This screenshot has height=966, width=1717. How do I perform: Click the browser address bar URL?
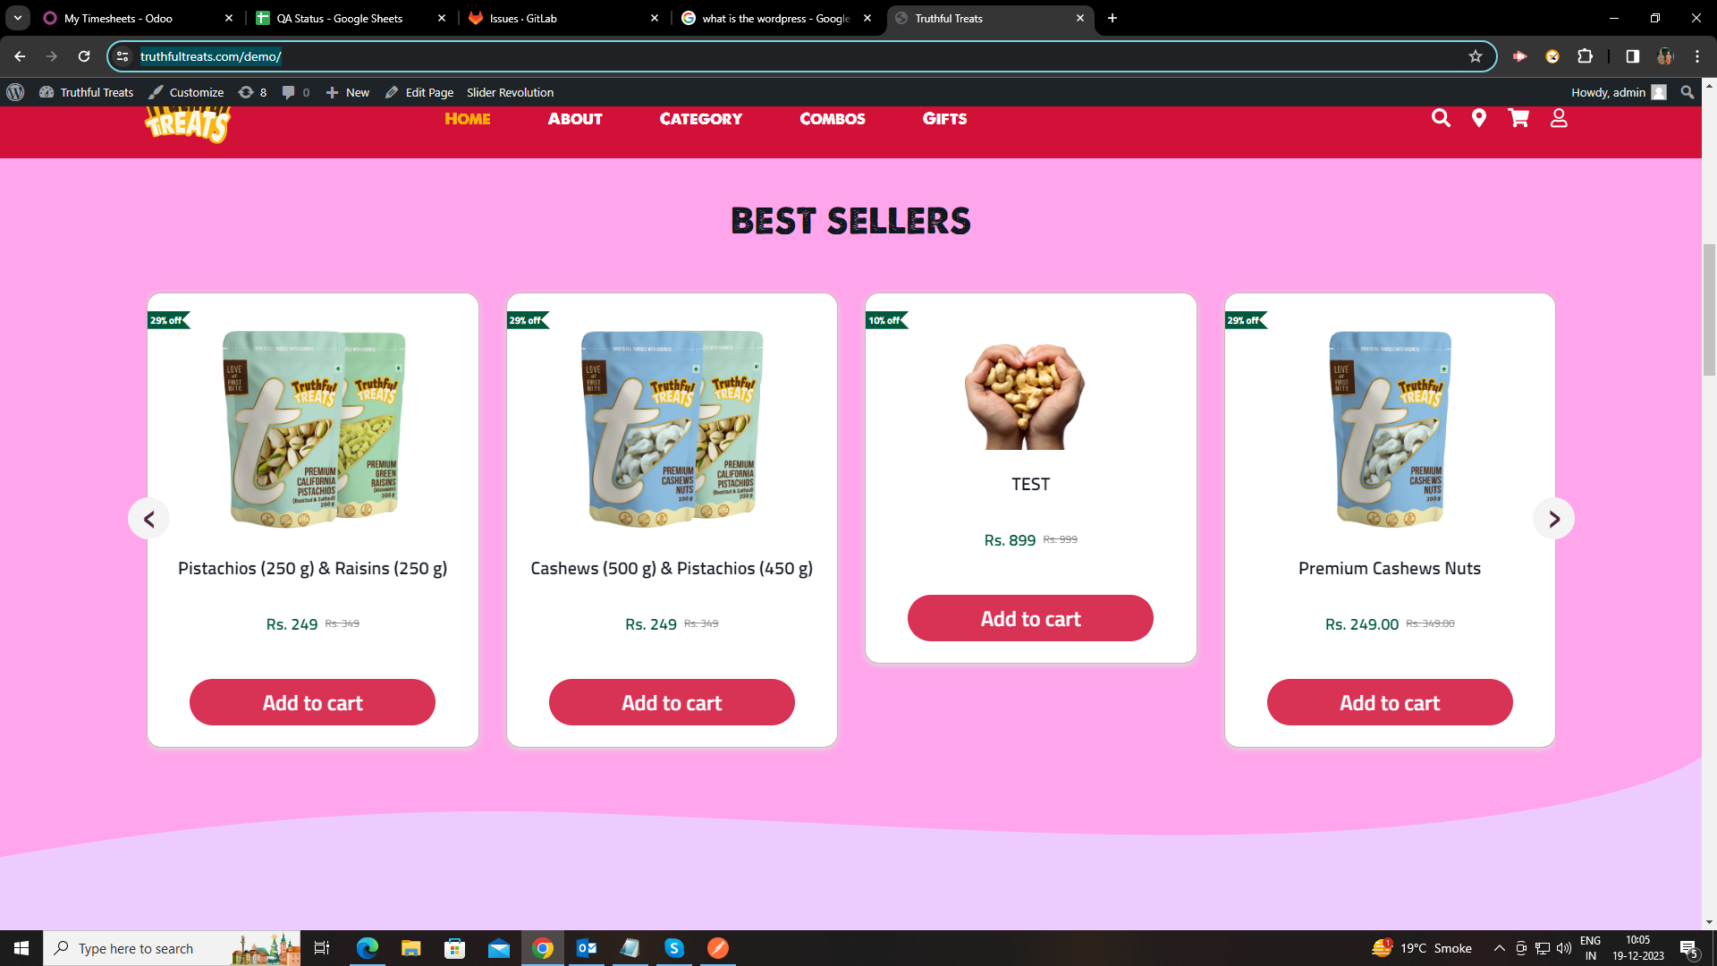click(x=211, y=56)
